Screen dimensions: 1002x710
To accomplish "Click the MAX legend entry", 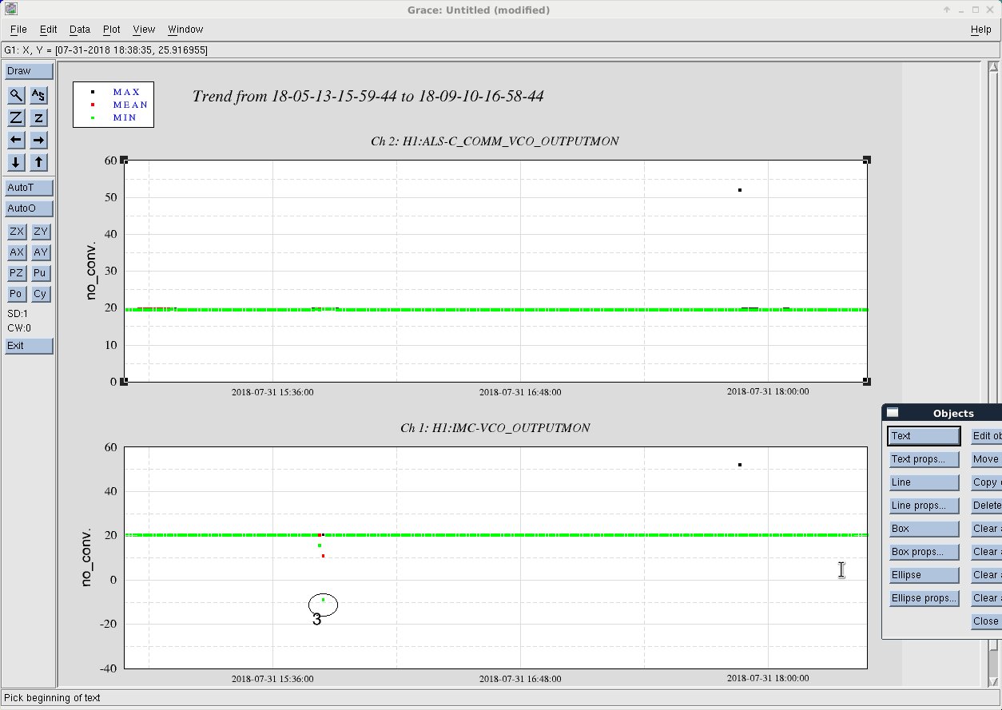I will [x=126, y=92].
